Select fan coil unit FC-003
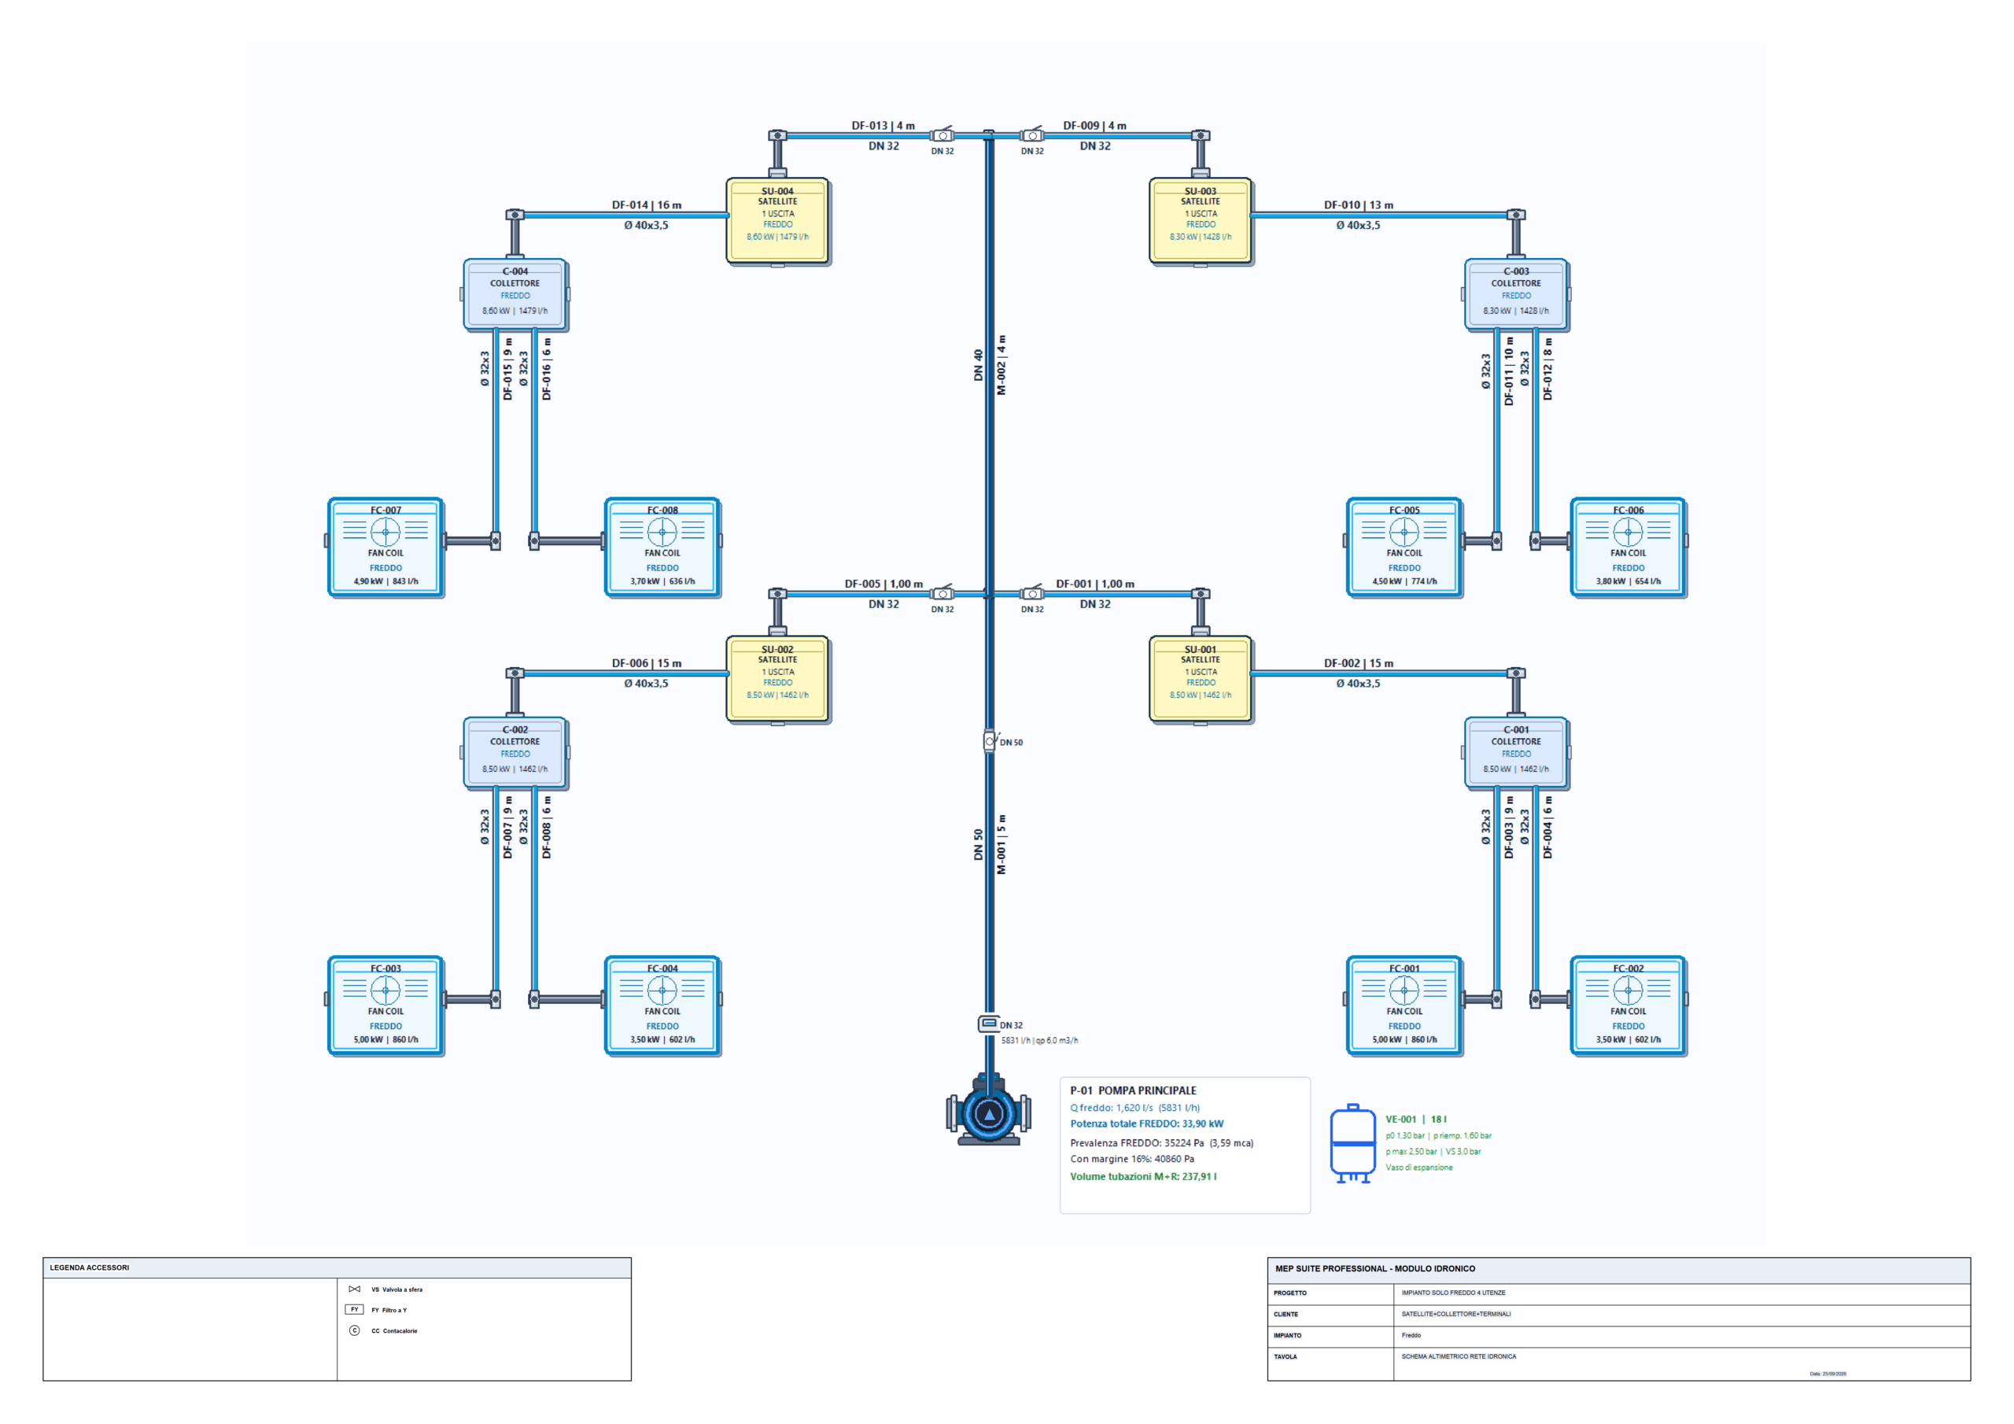Viewport: 2014px width, 1424px height. 386,1005
